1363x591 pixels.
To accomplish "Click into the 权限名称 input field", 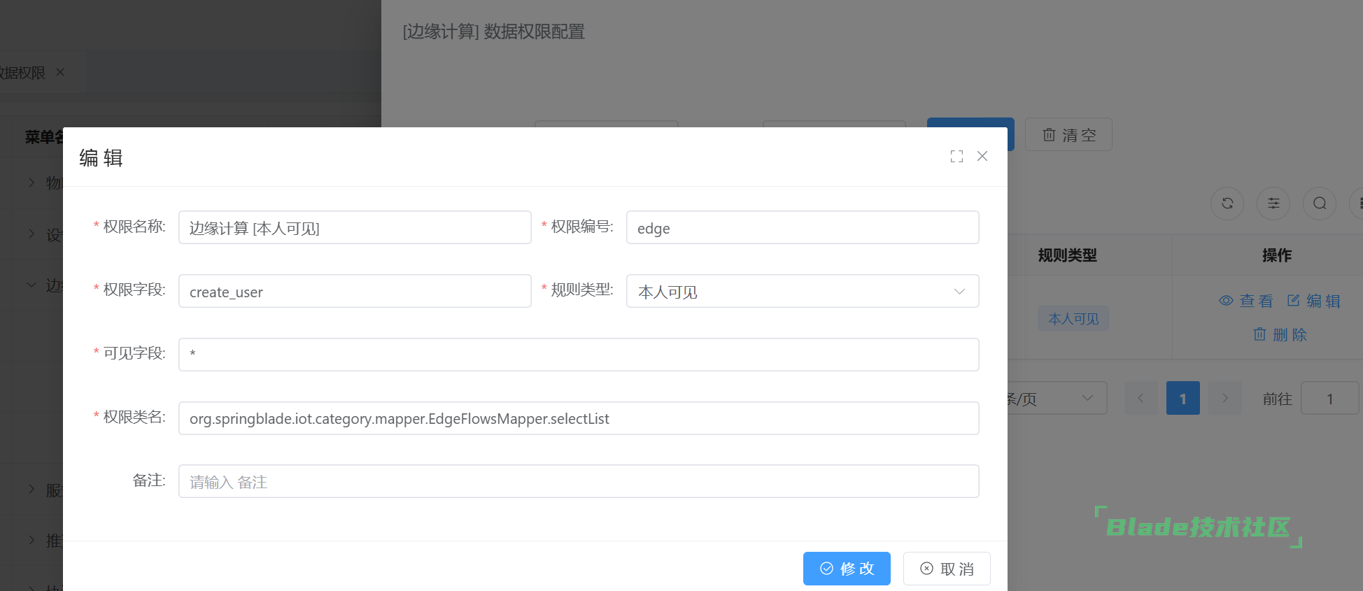I will pyautogui.click(x=355, y=228).
